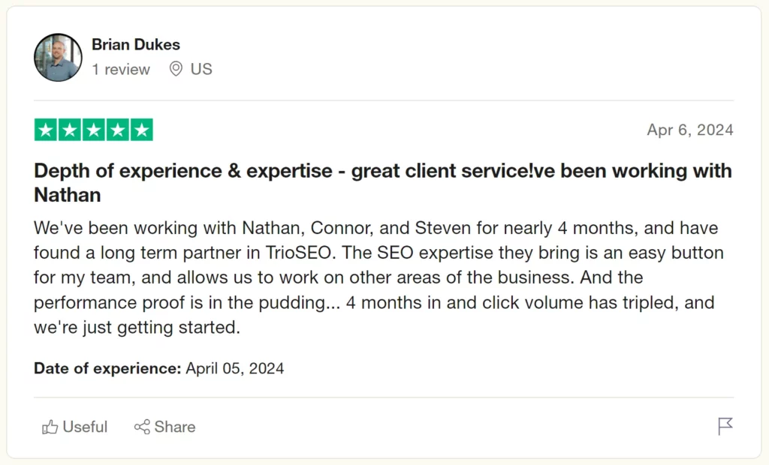
Task: Click the review date Apr 6, 2024
Action: pos(689,130)
